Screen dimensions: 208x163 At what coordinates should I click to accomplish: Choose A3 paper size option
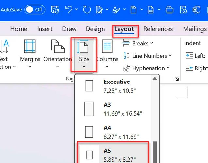tap(113, 109)
